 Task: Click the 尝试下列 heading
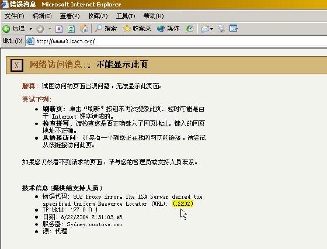tap(36, 99)
